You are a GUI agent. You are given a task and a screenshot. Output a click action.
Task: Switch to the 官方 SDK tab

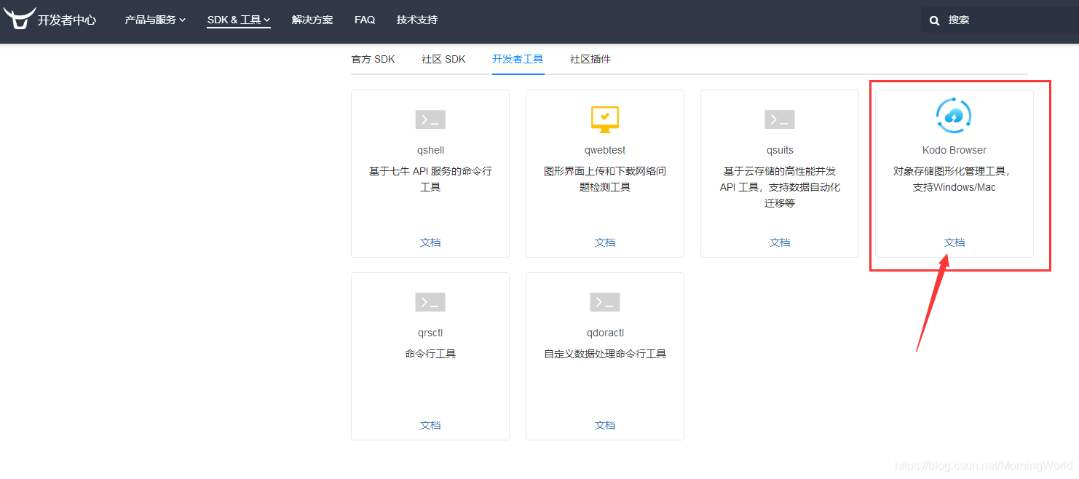pyautogui.click(x=373, y=59)
